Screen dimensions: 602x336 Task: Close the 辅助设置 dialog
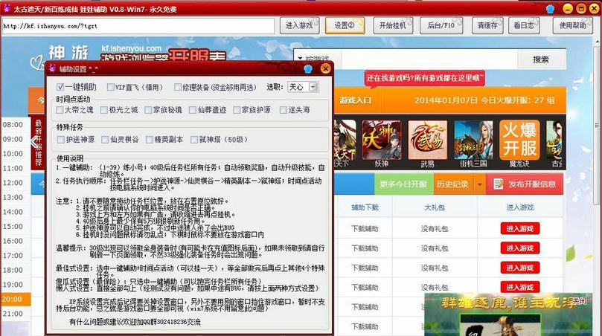325,68
